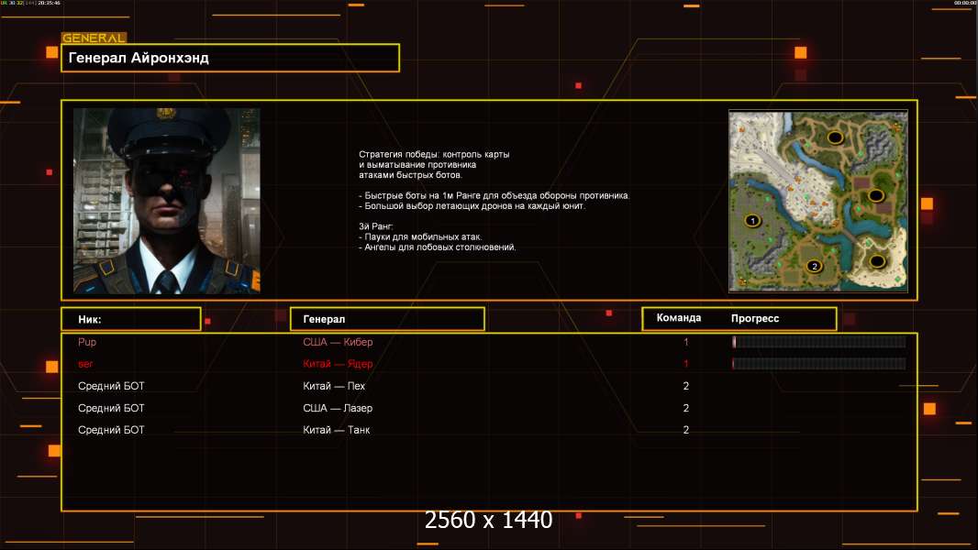Image resolution: width=978 pixels, height=550 pixels.
Task: Click team number 2 in the Китай — Пех row
Action: (686, 386)
